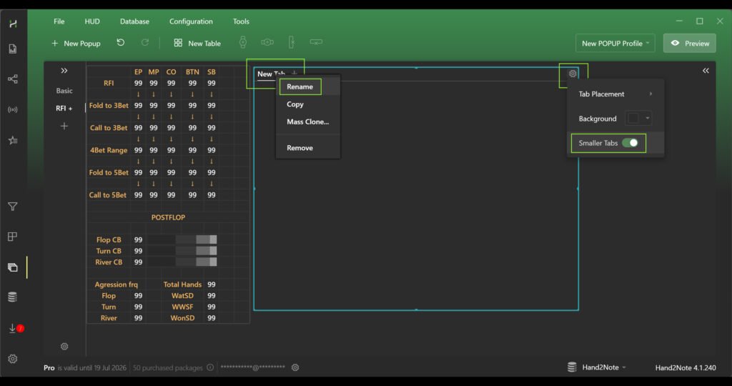Open downloads icon with red badge
This screenshot has width=732, height=386.
pyautogui.click(x=13, y=328)
